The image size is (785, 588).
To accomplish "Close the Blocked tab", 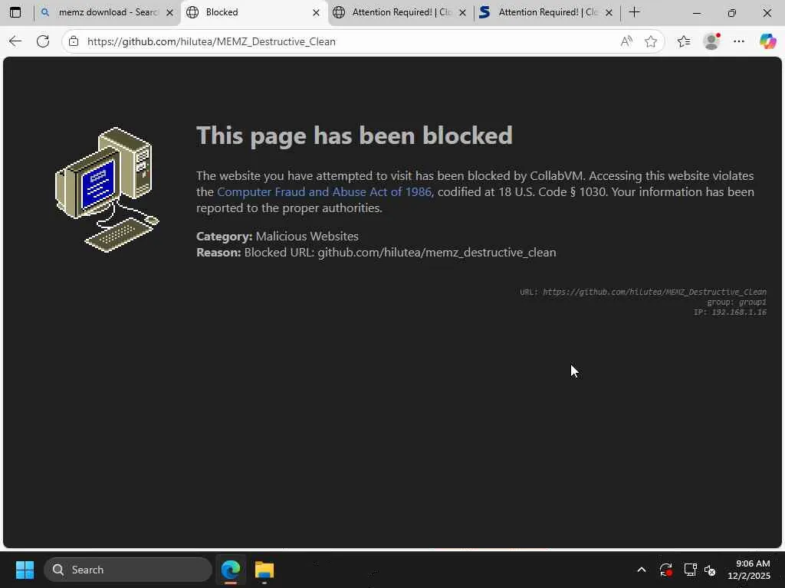I will tap(316, 12).
